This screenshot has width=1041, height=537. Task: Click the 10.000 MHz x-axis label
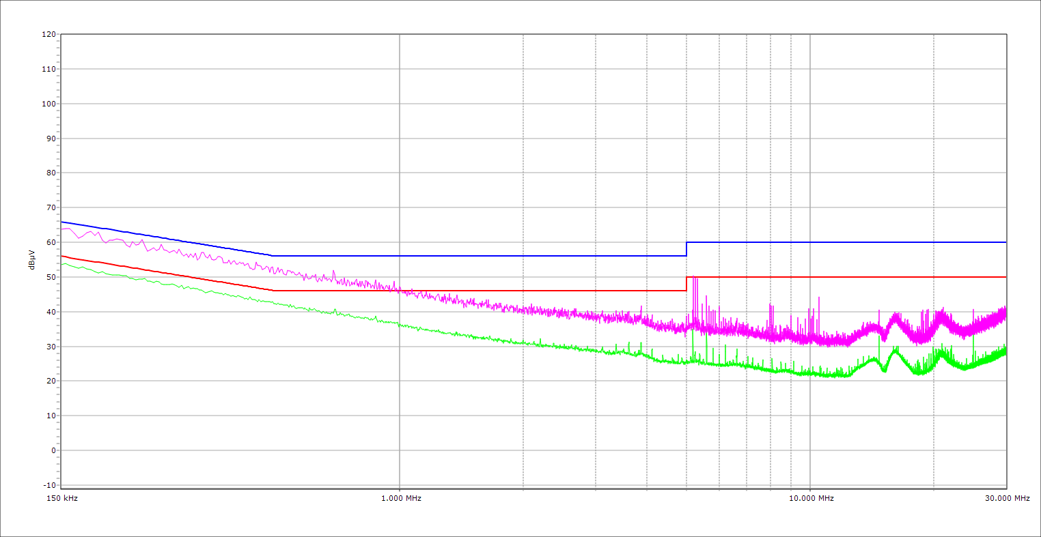[811, 499]
